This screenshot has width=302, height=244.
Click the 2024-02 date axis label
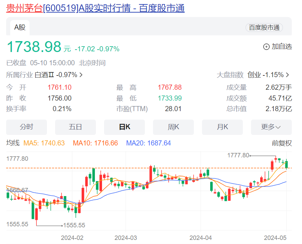pos(72,238)
